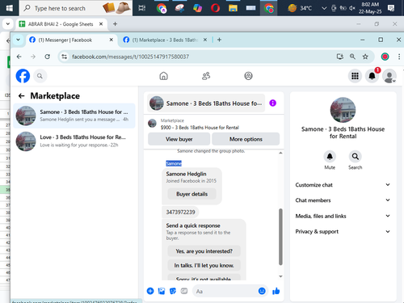Open Task View on taskbar
The width and height of the screenshot is (404, 303).
[x=142, y=8]
